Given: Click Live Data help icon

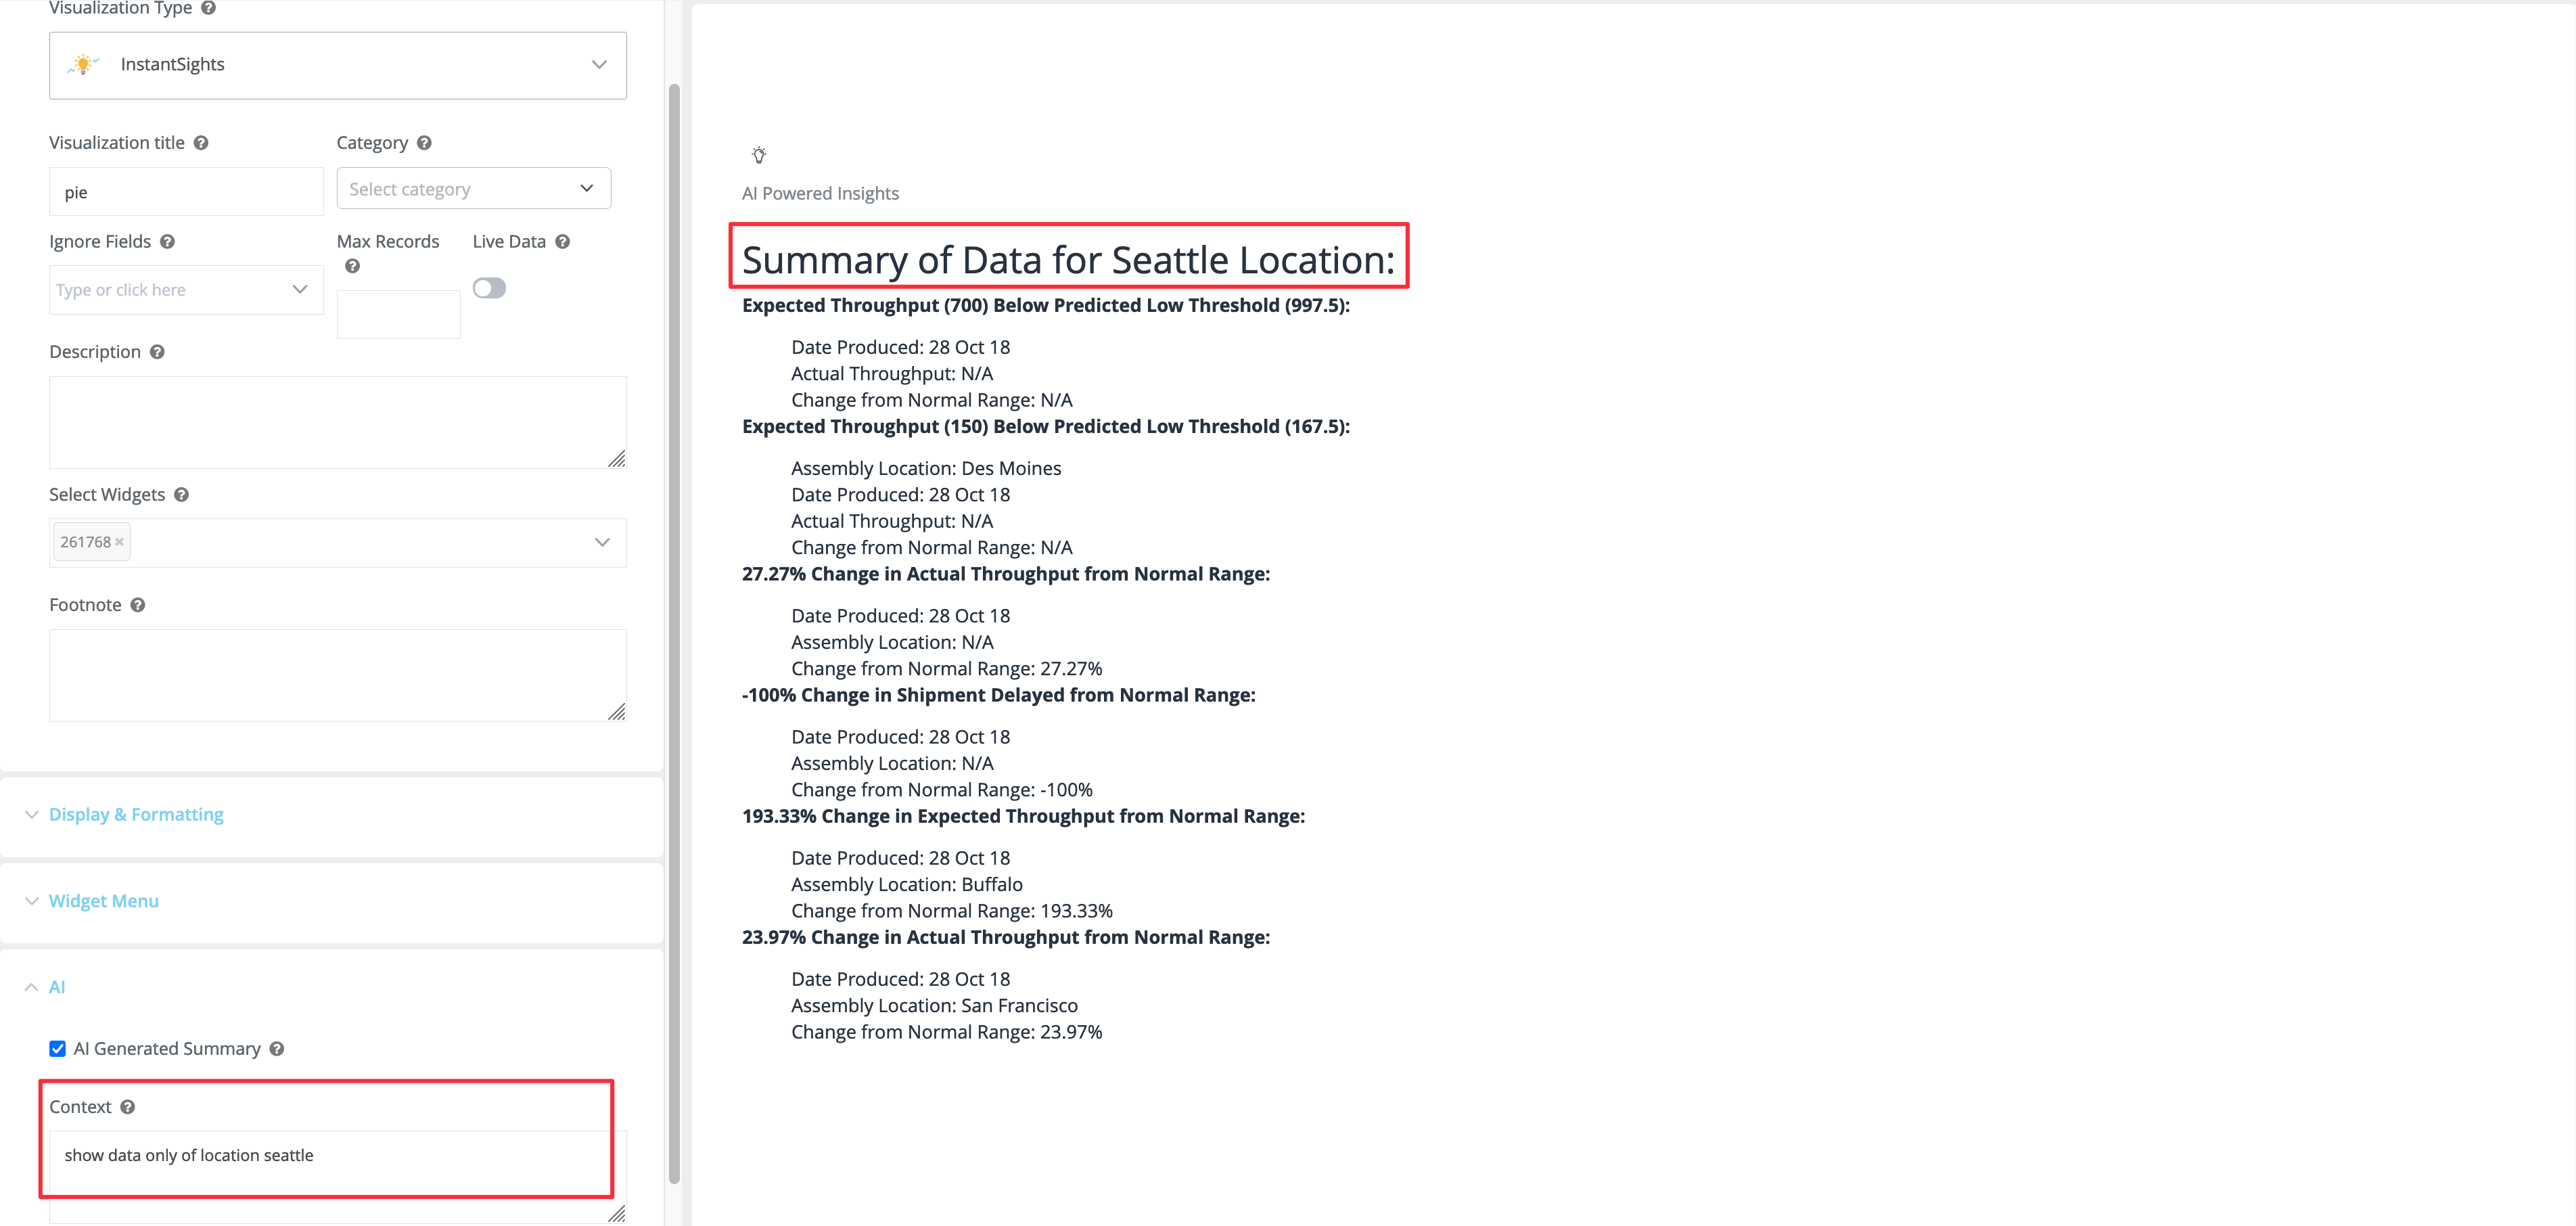Looking at the screenshot, I should point(562,242).
